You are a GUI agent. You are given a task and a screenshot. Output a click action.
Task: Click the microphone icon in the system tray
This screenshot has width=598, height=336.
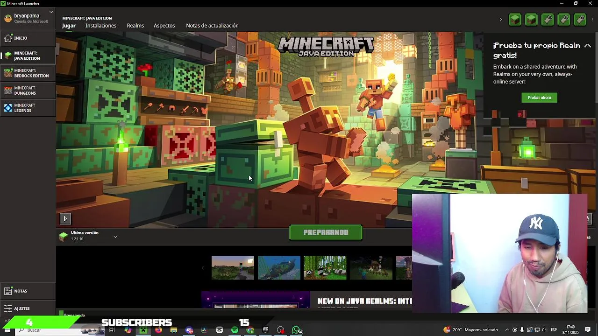pyautogui.click(x=522, y=330)
